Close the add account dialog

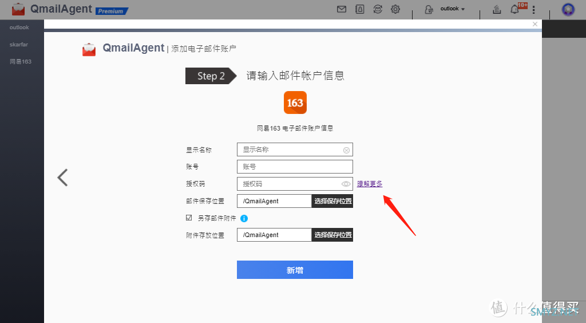[535, 24]
